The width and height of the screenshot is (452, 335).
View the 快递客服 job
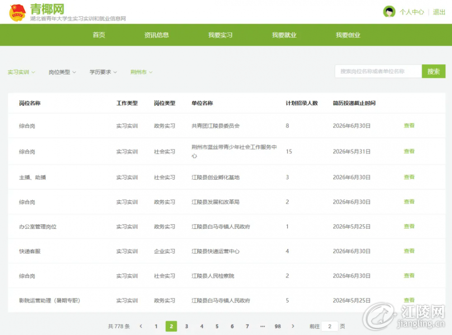409,251
